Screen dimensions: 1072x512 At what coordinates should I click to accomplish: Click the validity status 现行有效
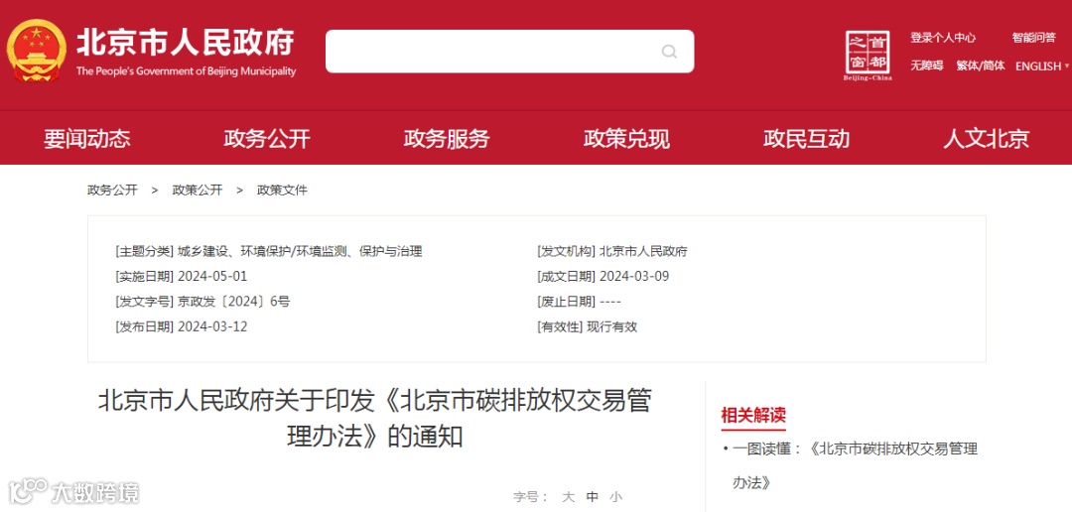point(611,326)
